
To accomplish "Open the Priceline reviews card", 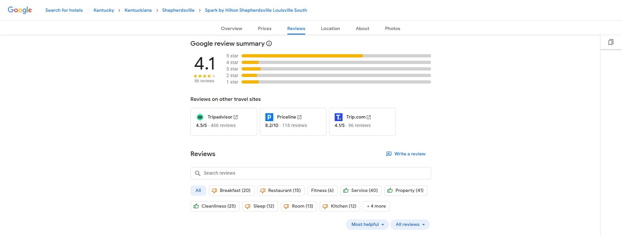I will [293, 122].
